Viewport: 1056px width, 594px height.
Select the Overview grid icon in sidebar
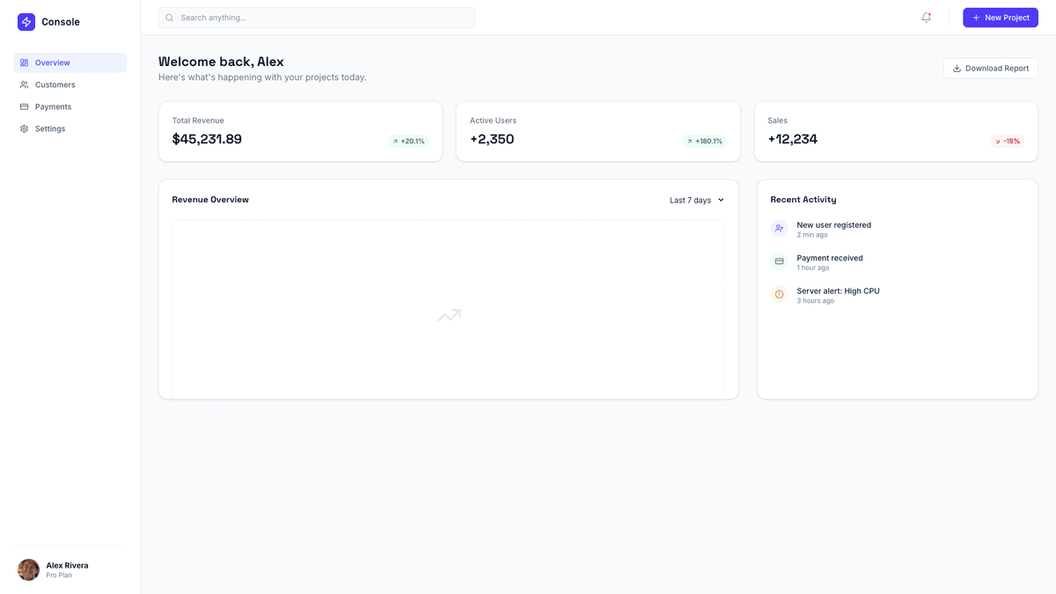tap(24, 62)
